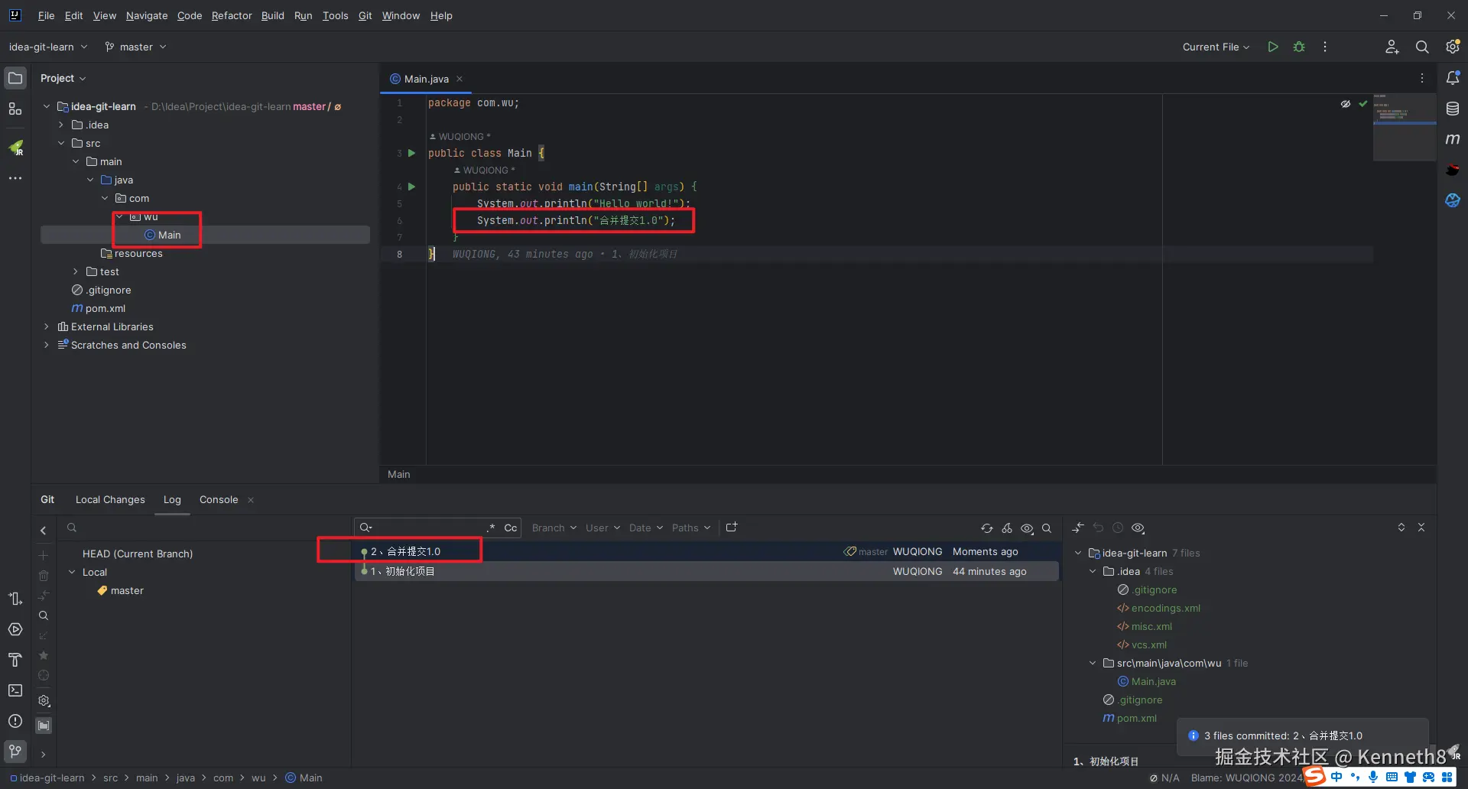Toggle reader mode eye icon in editor
This screenshot has height=789, width=1468.
click(1346, 104)
